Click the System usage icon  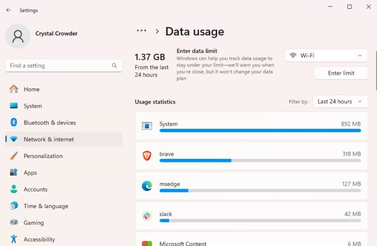[147, 126]
